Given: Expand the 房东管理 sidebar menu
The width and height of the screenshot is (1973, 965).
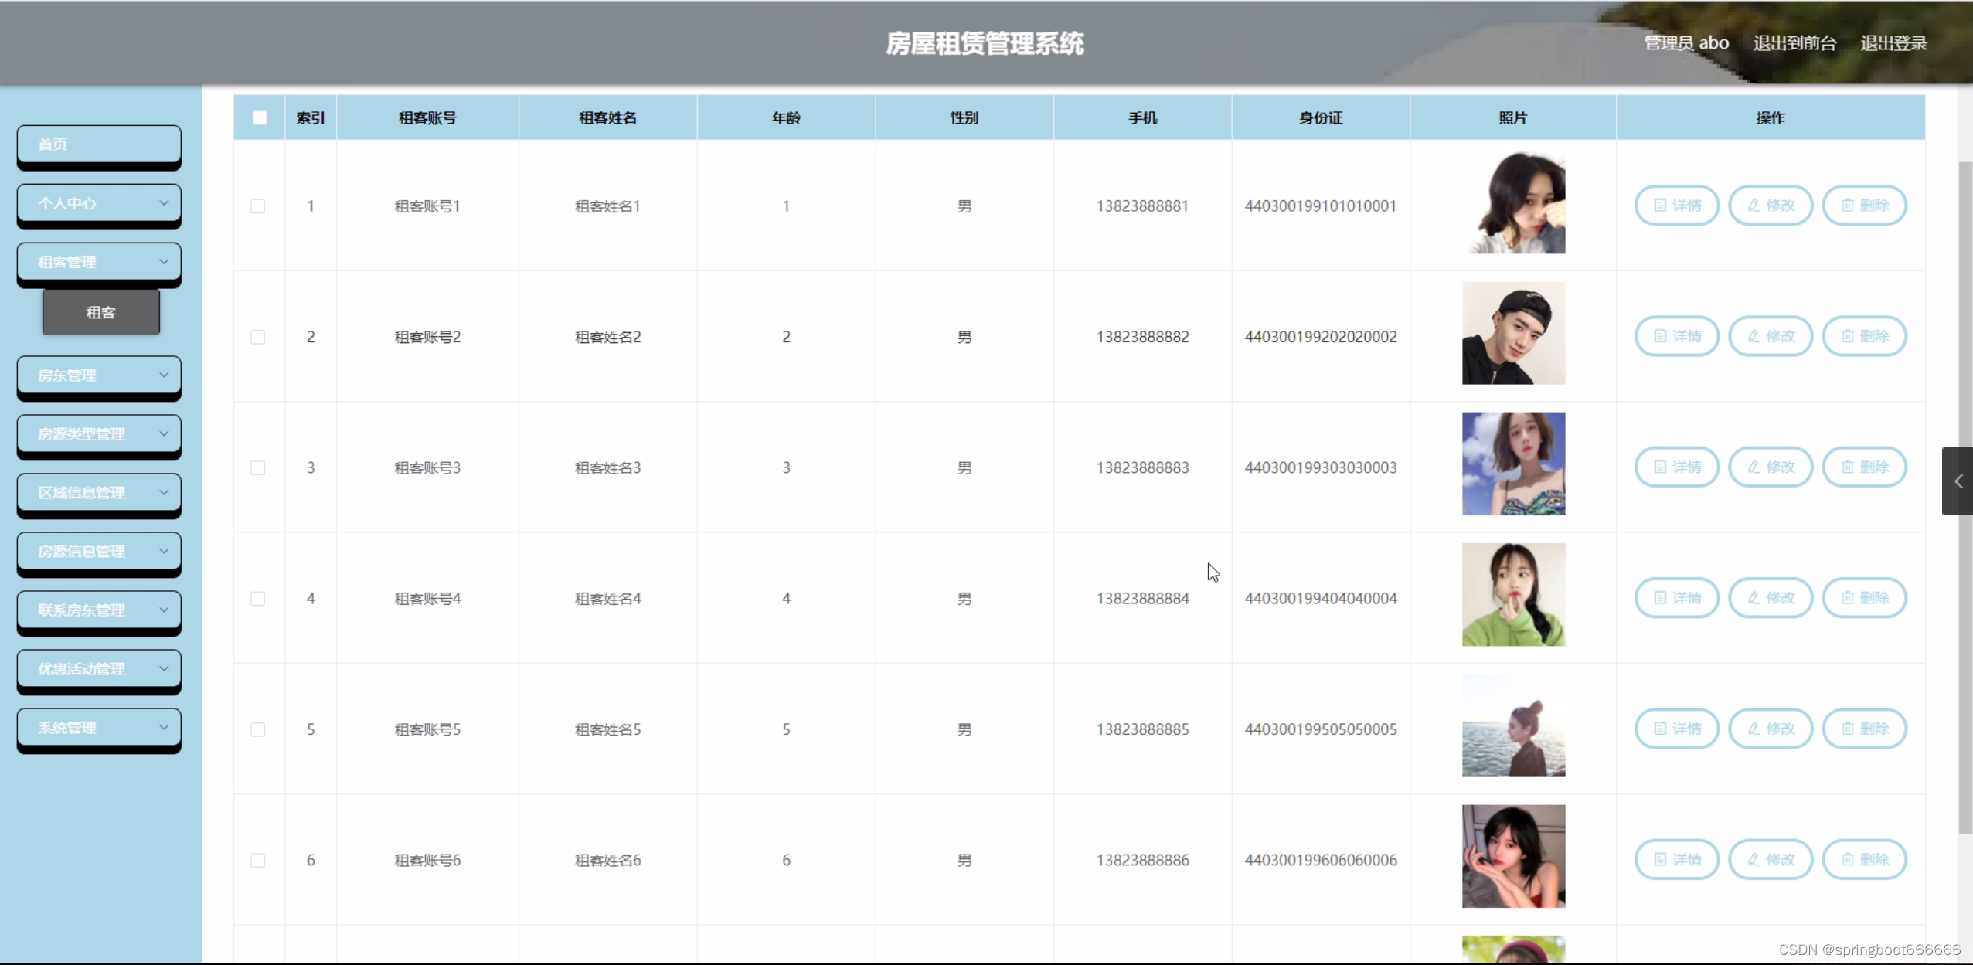Looking at the screenshot, I should (x=99, y=375).
